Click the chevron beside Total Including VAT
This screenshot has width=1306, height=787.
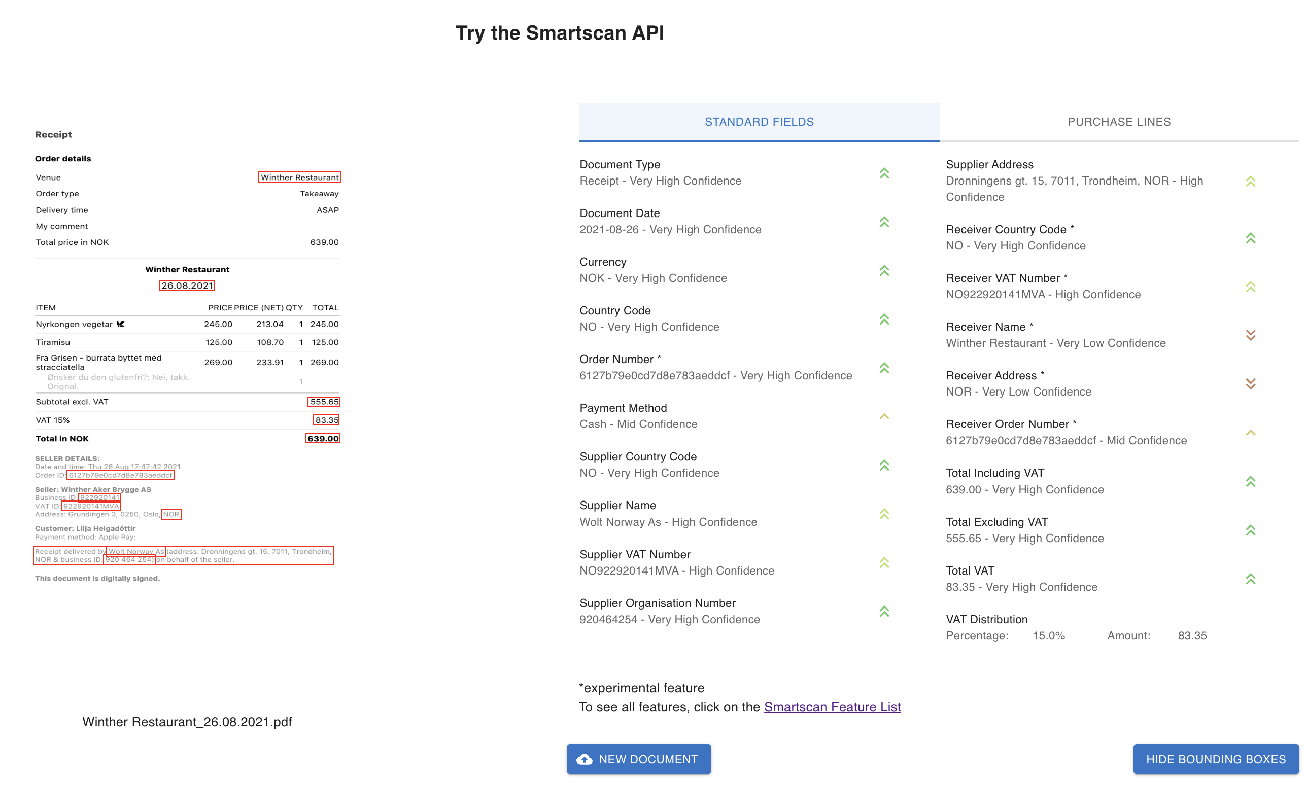tap(1250, 481)
